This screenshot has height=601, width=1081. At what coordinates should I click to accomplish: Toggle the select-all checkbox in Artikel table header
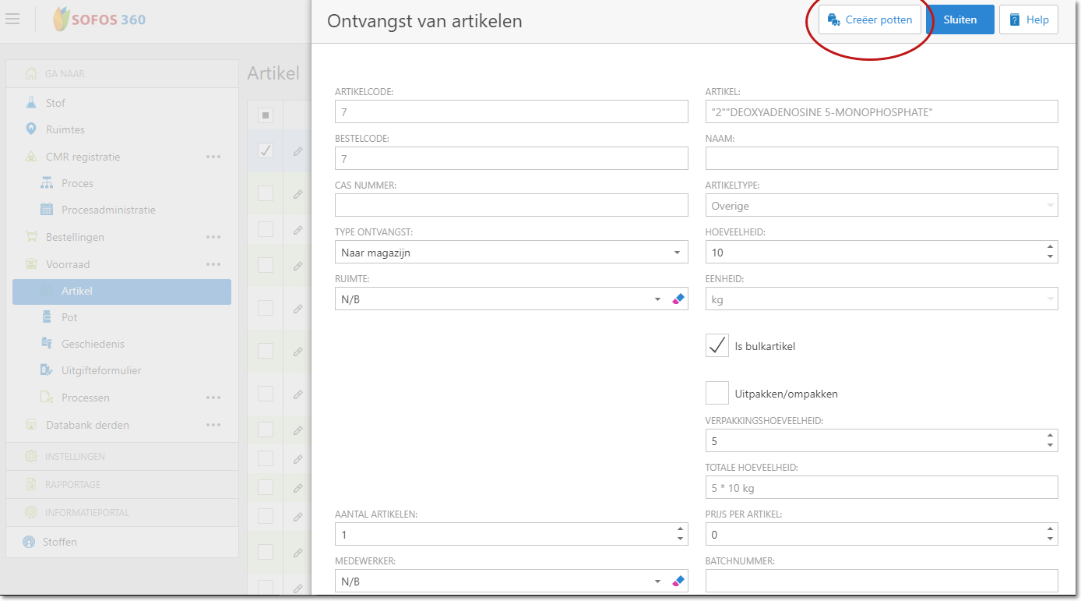point(266,115)
